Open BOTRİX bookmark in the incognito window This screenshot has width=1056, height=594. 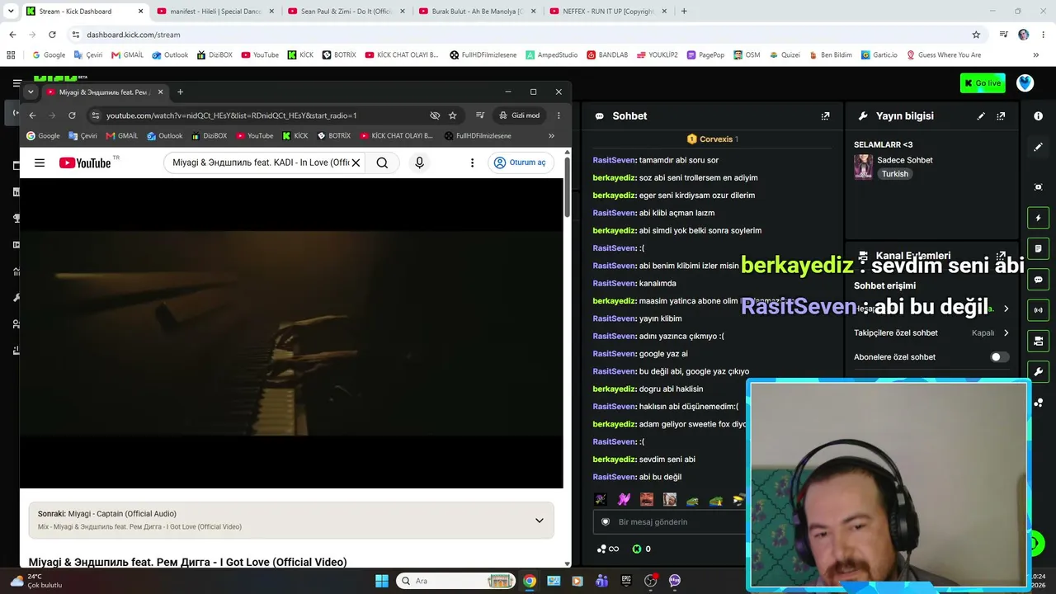pyautogui.click(x=334, y=136)
